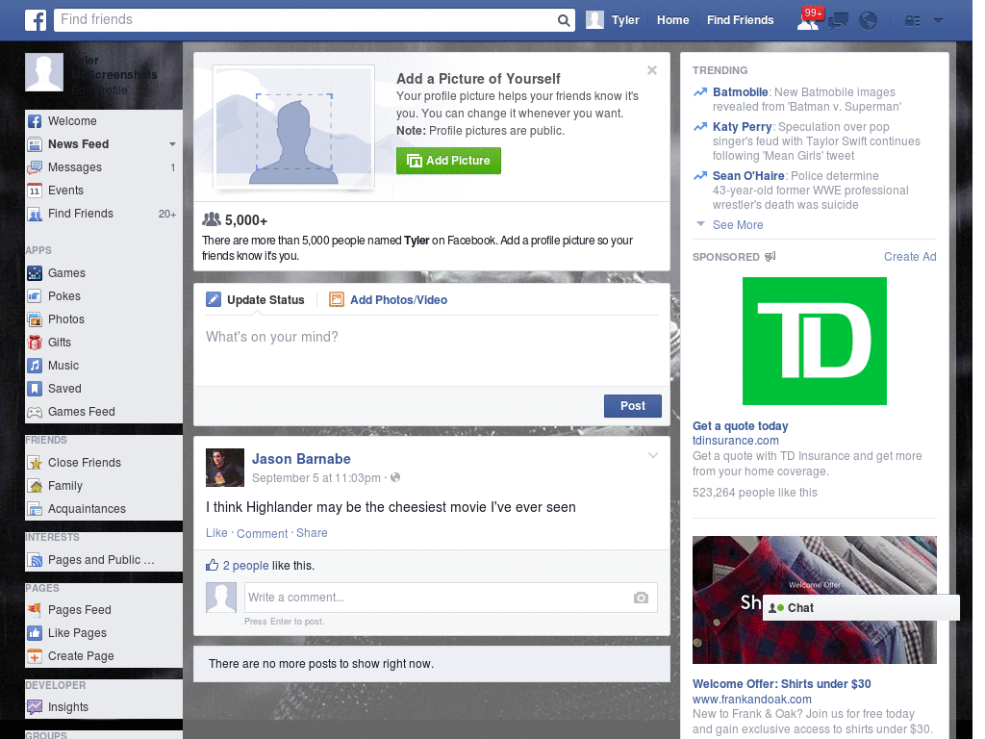Expand the account menu arrow in top bar

click(939, 20)
